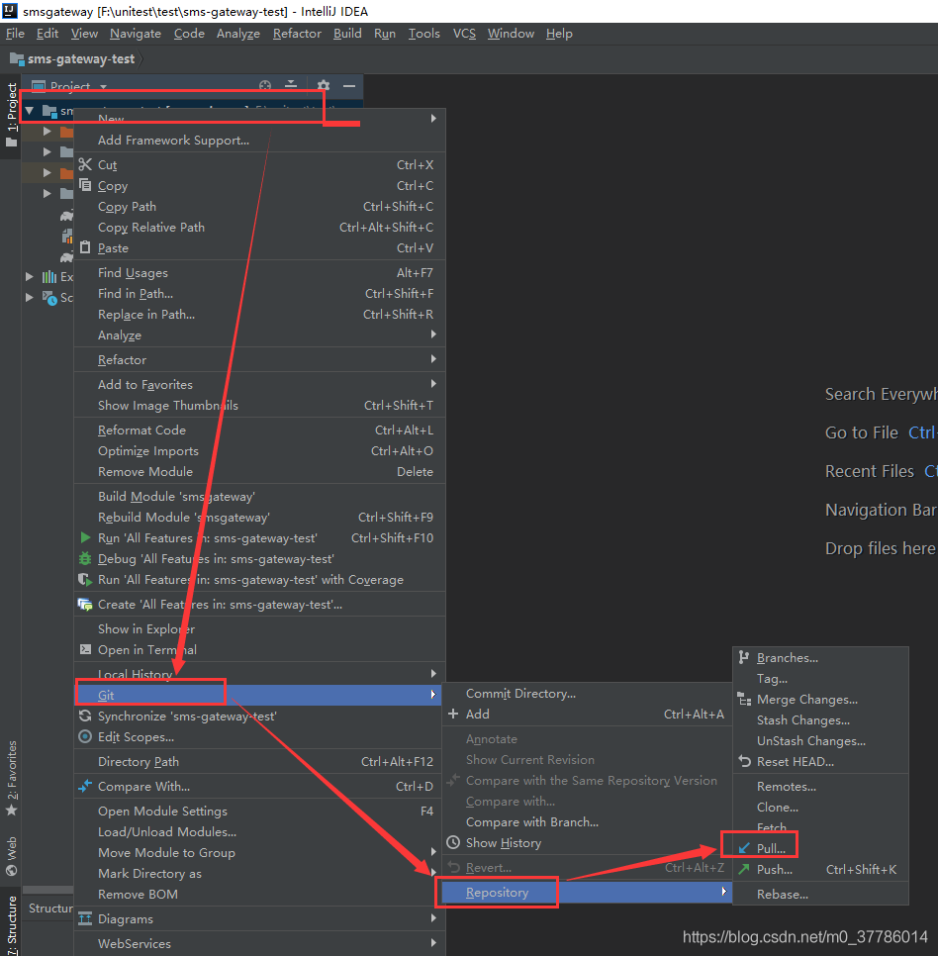Viewport: 938px width, 956px height.
Task: Select Mark Directory as
Action: pos(259,874)
